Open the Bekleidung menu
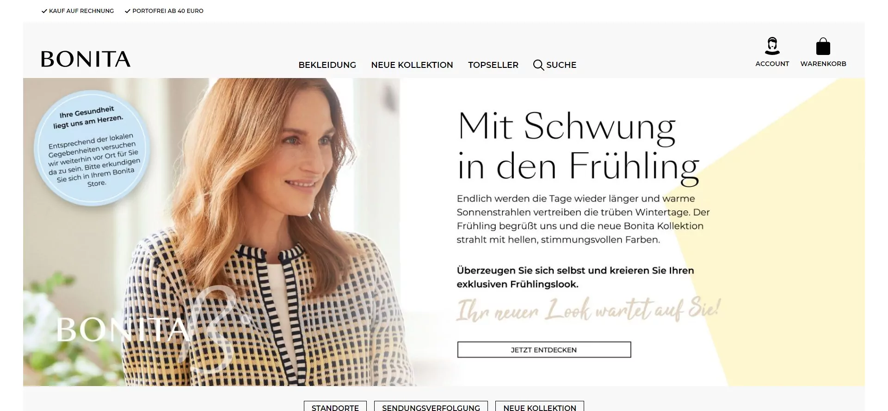This screenshot has width=888, height=411. click(x=327, y=65)
